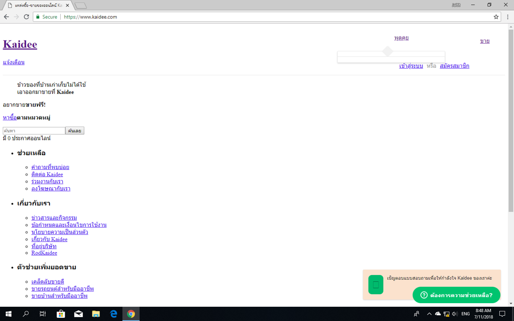
Task: Open a new tab with the new-tab button
Action: (81, 5)
